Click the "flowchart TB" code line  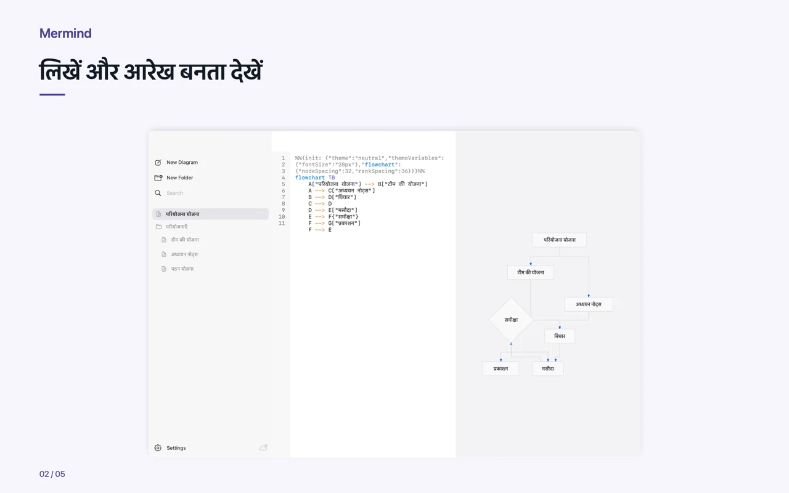(x=315, y=177)
